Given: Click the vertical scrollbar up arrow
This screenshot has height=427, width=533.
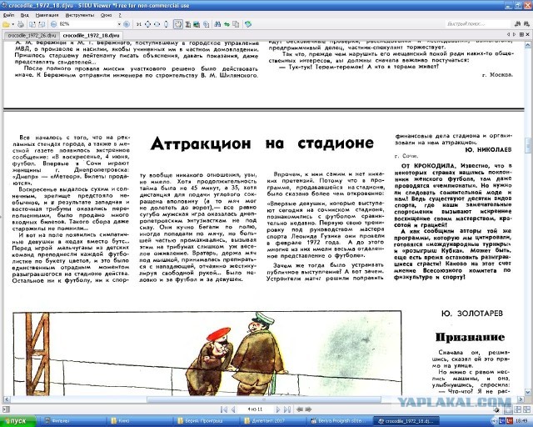Looking at the screenshot, I should coord(528,44).
